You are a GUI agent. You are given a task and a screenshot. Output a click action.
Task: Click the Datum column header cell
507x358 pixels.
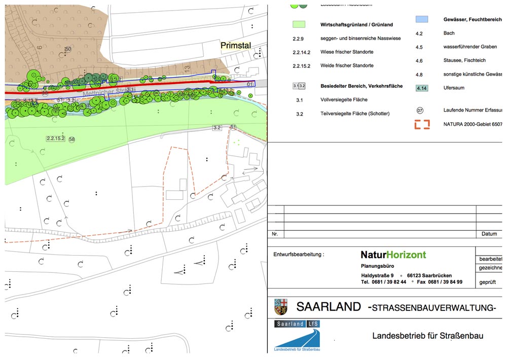(489, 234)
